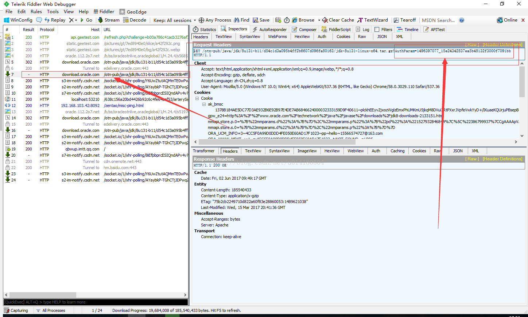Screen dimensions: 528x317
Task: Select request TextView inspector tab
Action: pyautogui.click(x=224, y=37)
